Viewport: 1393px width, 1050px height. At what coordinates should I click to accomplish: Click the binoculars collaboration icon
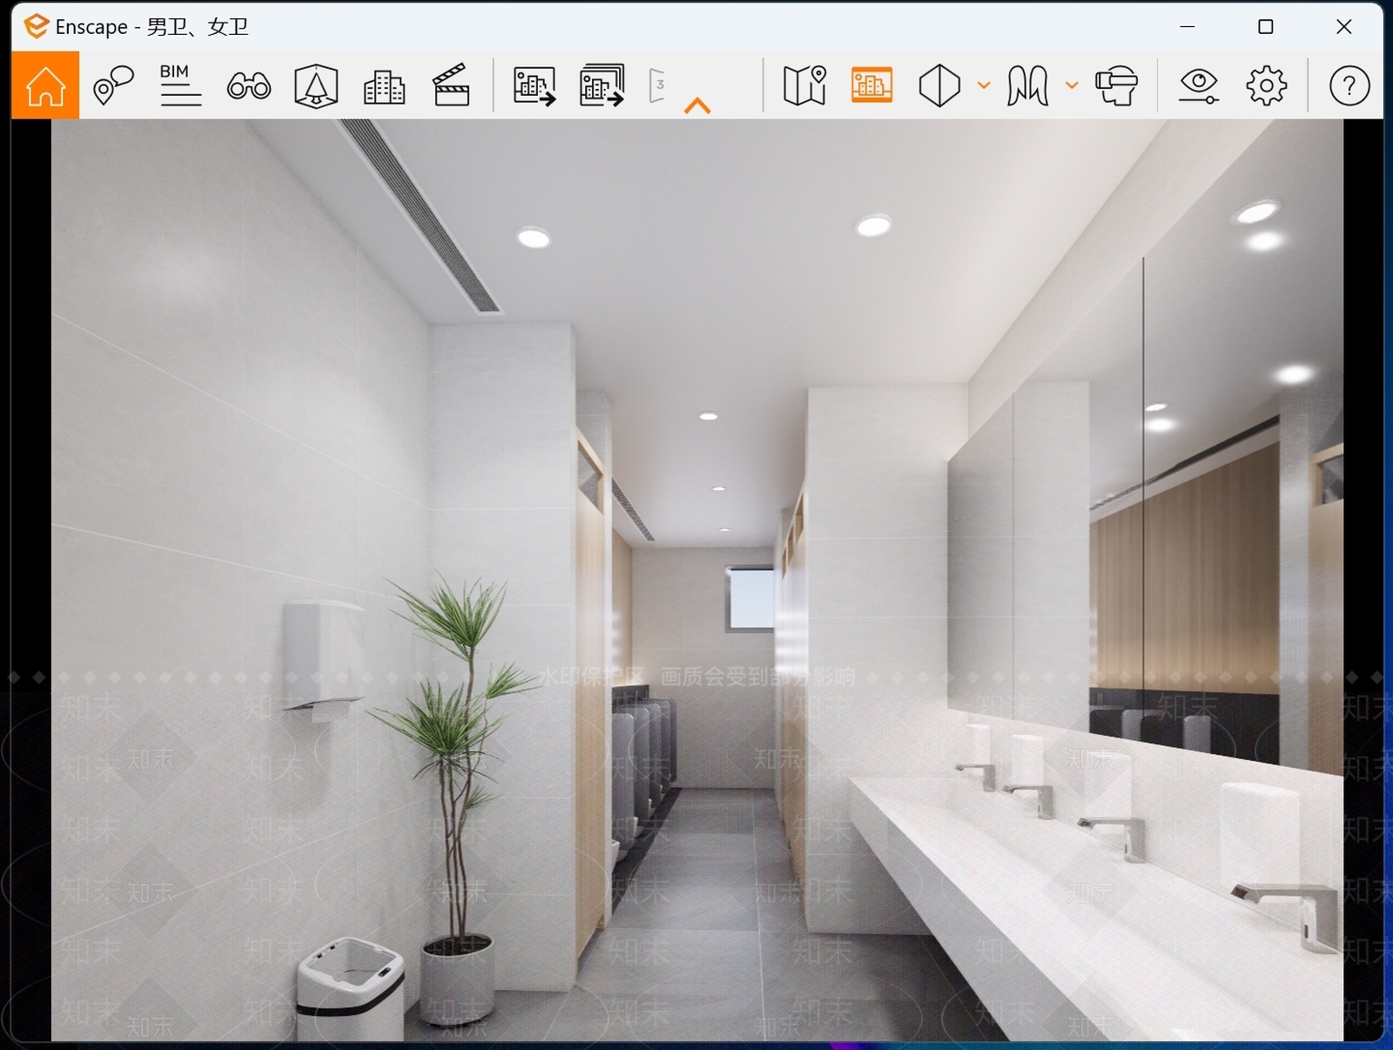249,86
